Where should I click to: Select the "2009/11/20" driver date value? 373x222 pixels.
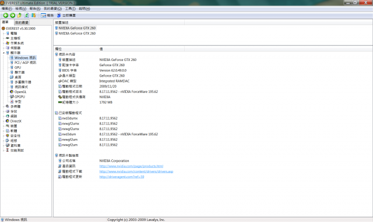point(108,87)
